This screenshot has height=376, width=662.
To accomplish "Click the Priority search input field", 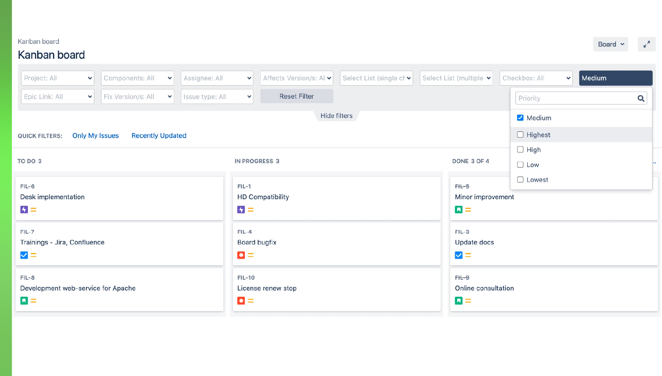I will (x=576, y=99).
